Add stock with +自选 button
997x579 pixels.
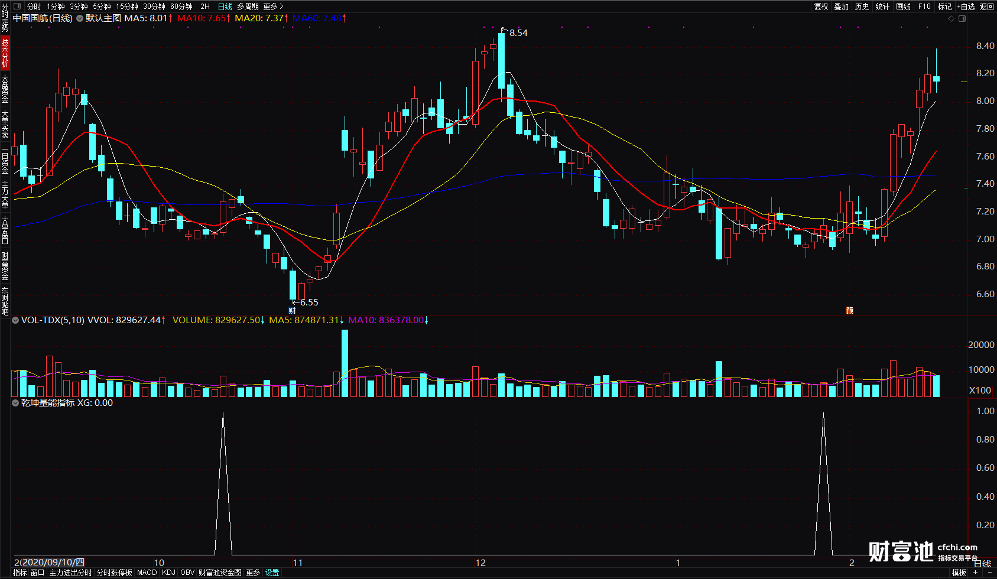966,6
